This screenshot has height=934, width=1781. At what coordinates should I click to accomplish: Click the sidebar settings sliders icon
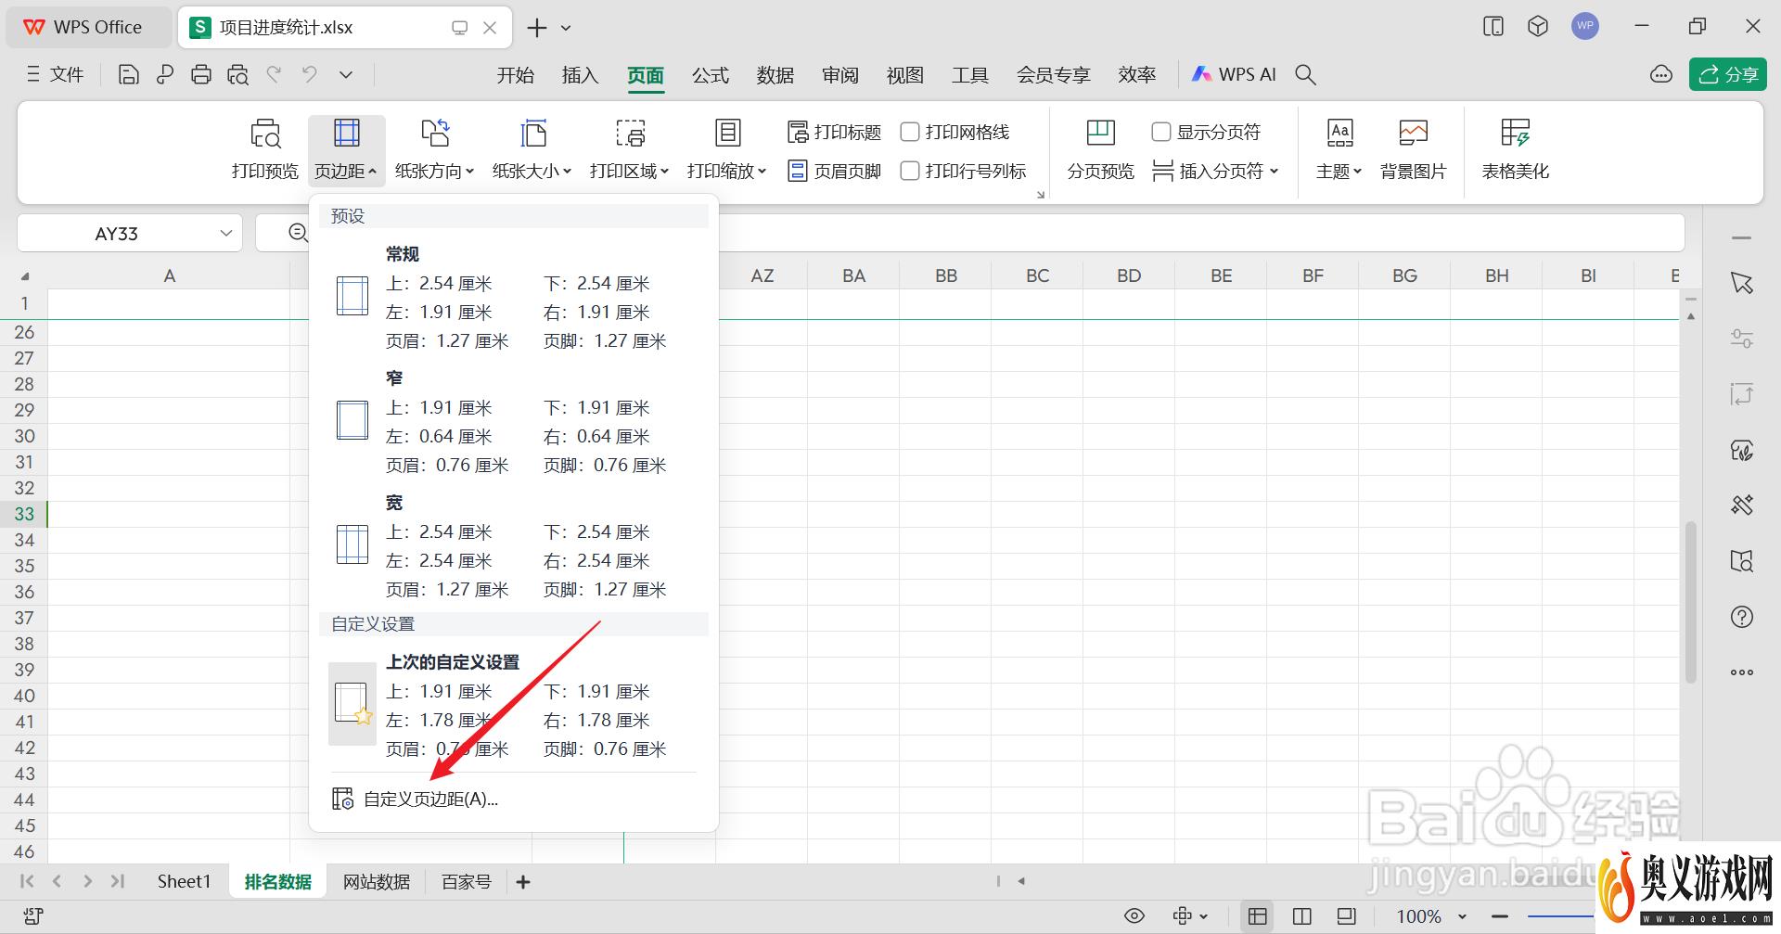pyautogui.click(x=1742, y=339)
